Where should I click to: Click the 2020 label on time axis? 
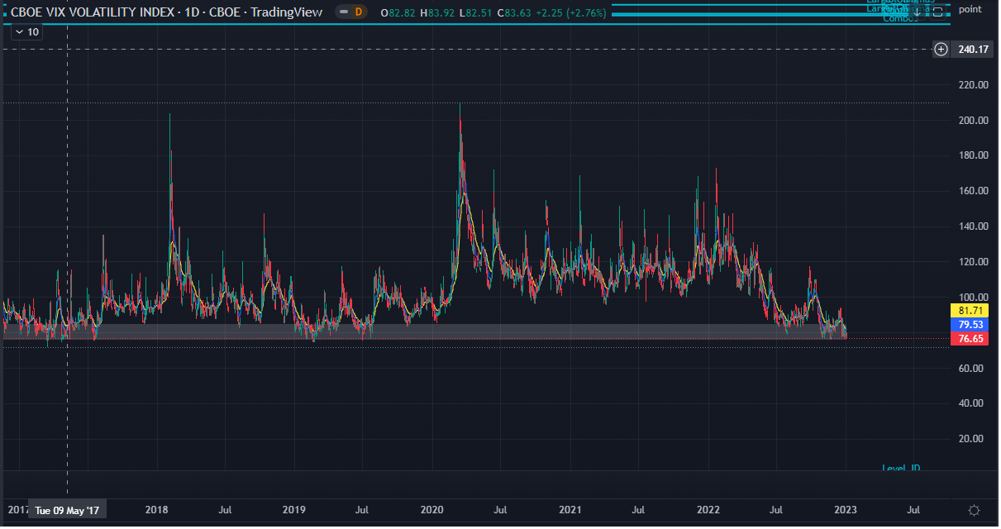pos(432,511)
